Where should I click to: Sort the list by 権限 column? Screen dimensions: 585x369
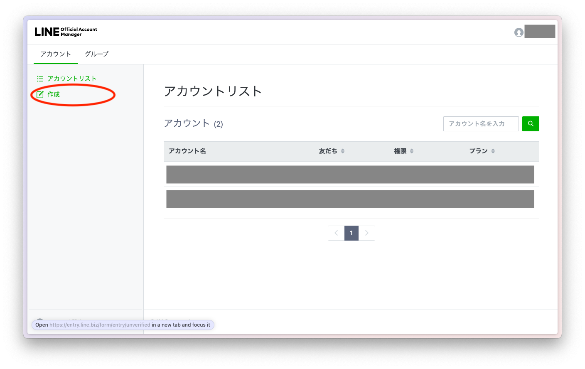click(402, 151)
